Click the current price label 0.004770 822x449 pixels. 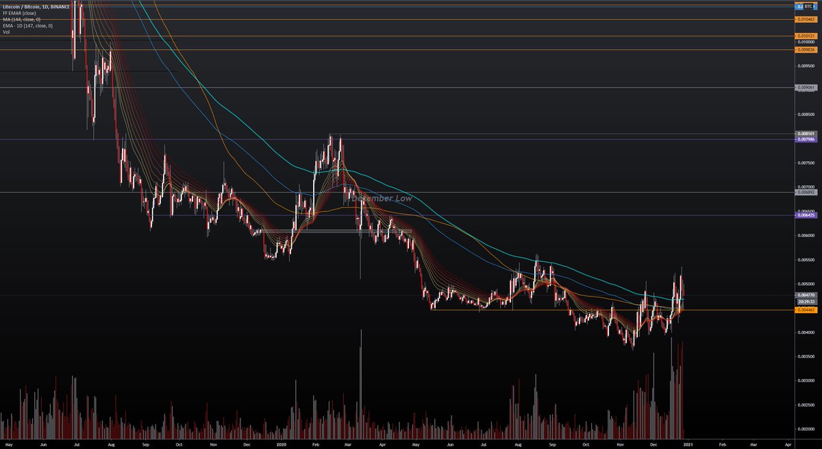(x=806, y=295)
